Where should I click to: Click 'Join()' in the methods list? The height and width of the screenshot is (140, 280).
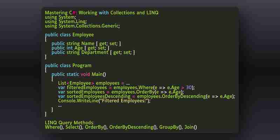(x=191, y=127)
